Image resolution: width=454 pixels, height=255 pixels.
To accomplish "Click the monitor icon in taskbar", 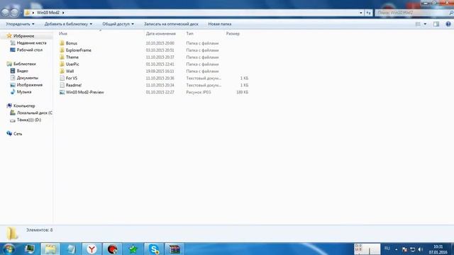I will 30,249.
